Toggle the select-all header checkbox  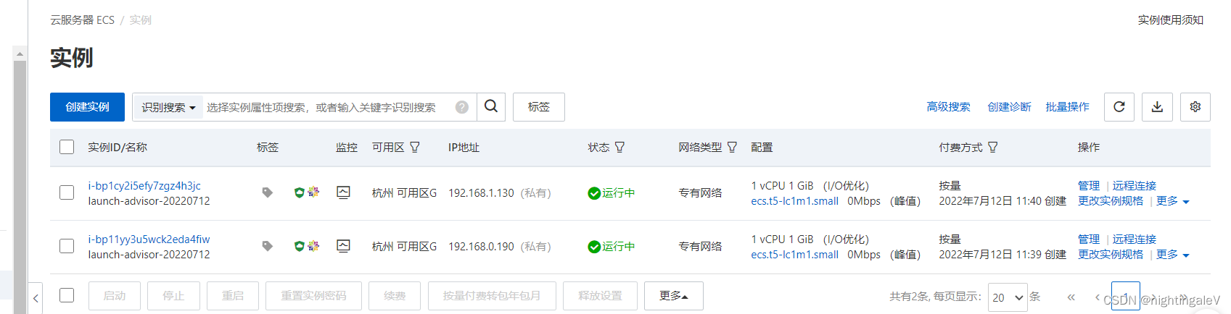(x=67, y=147)
